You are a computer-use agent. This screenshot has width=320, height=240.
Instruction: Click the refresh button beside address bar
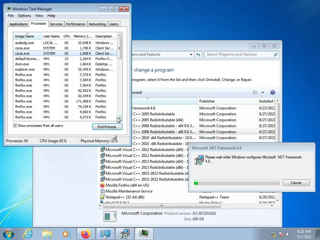198,54
